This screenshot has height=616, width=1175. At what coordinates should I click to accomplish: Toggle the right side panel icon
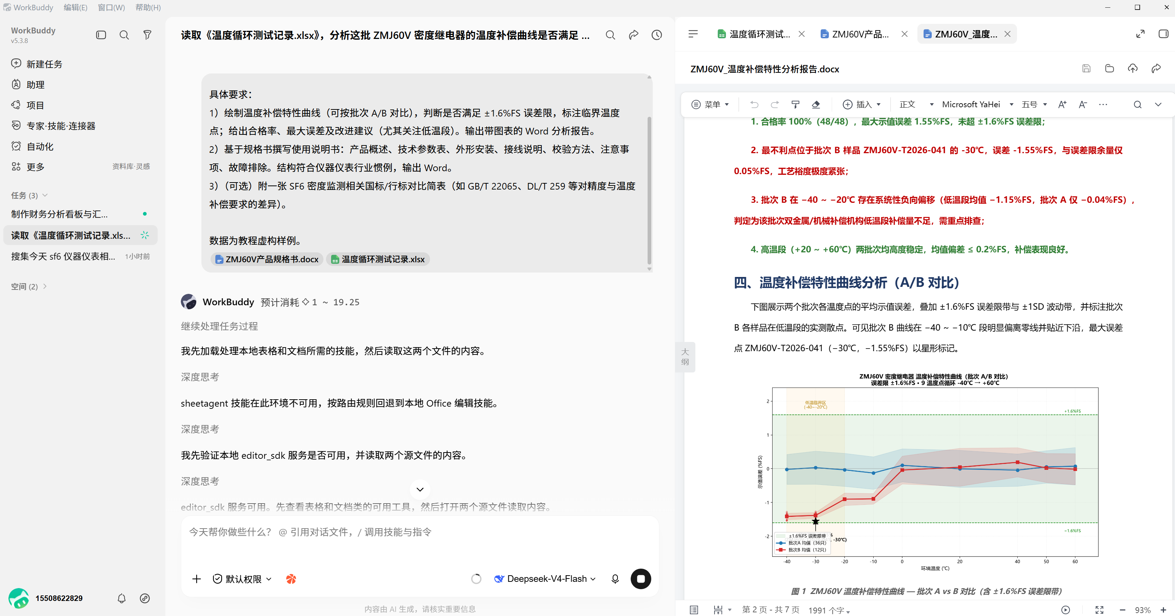pos(1163,34)
